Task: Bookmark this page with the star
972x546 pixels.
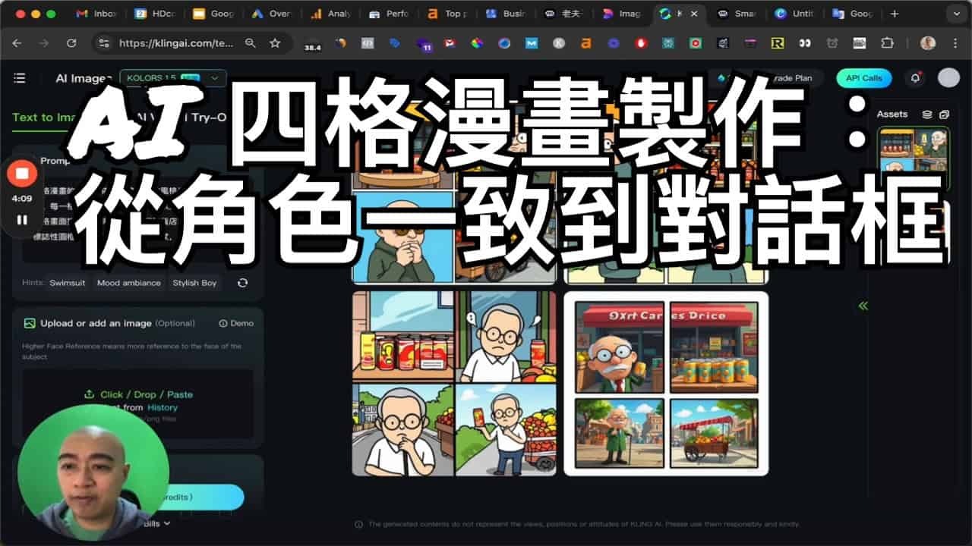Action: pyautogui.click(x=275, y=43)
